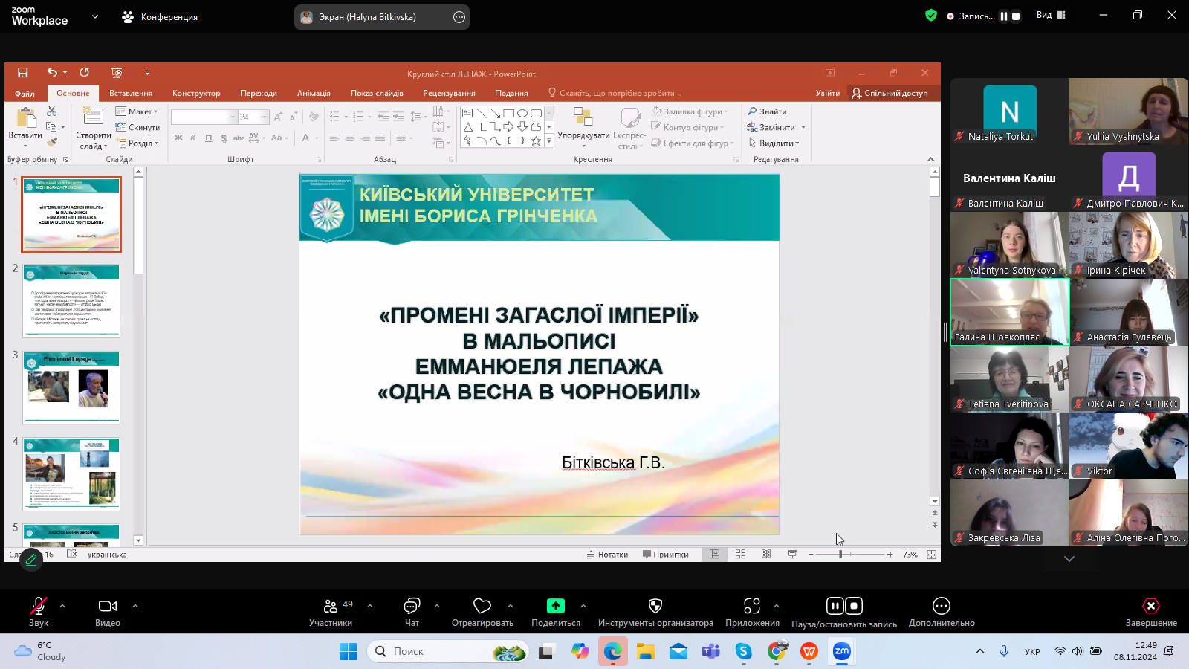Open the Participants list icon
This screenshot has height=669, width=1189.
[331, 607]
